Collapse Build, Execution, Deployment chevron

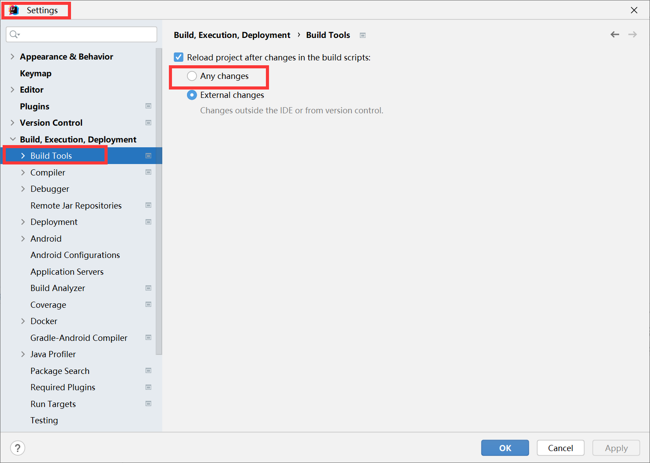click(12, 139)
